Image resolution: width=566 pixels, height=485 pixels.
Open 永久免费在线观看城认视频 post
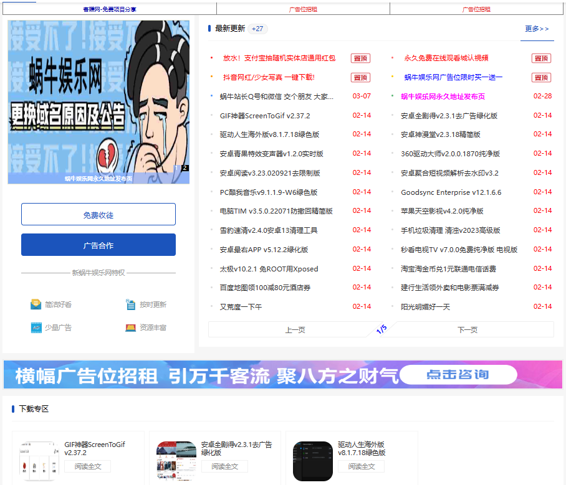click(446, 58)
